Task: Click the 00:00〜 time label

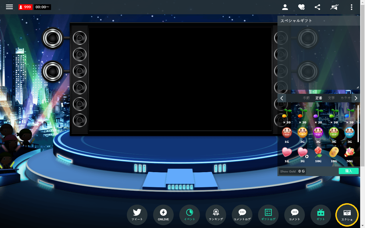Action: (x=42, y=7)
